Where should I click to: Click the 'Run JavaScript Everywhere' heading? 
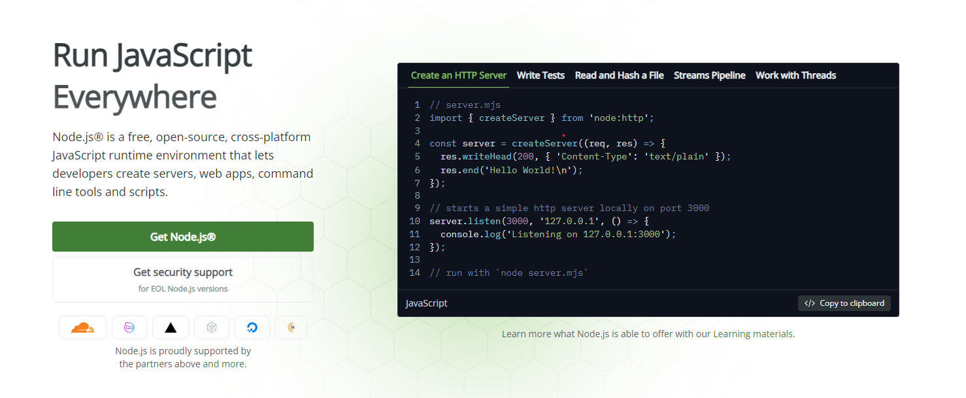152,76
